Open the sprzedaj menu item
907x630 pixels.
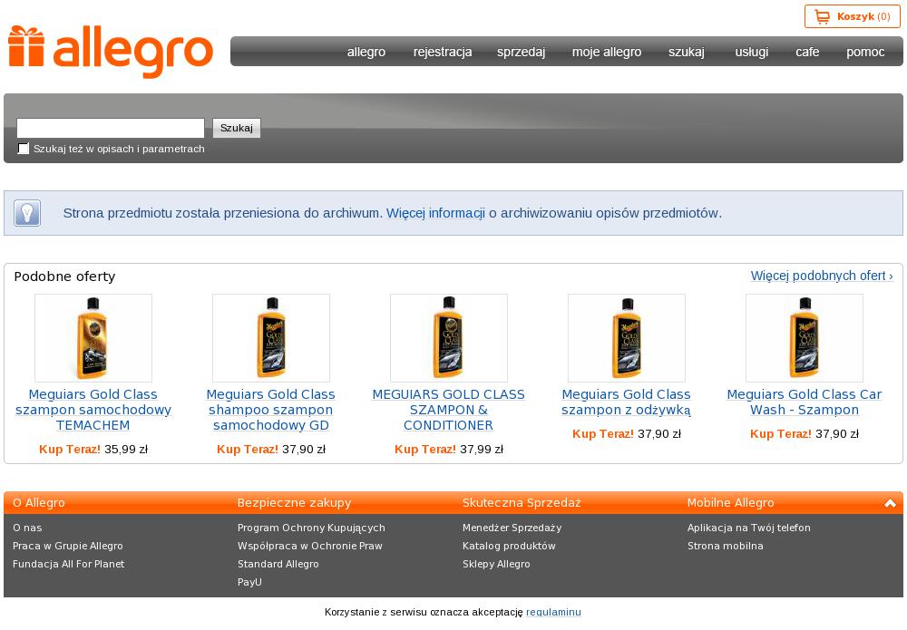click(522, 52)
